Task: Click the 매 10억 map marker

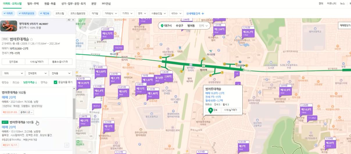Action: pos(123,92)
